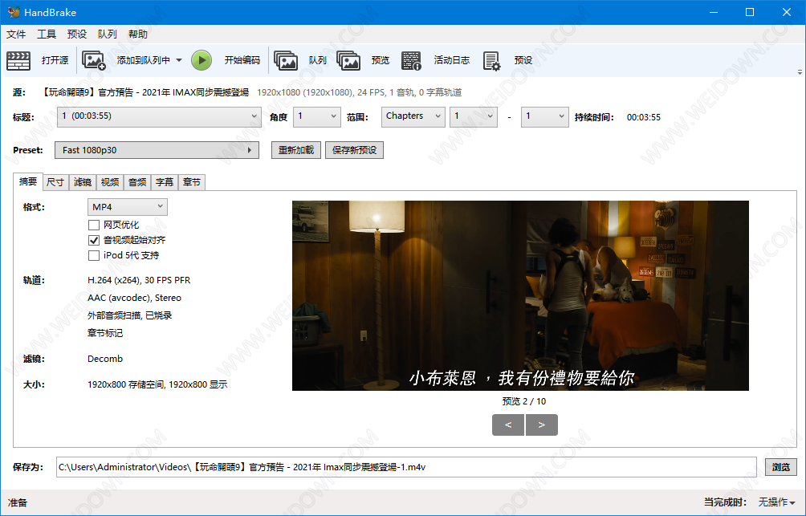Switch to the 字幕 tab
Viewport: 806px width, 516px height.
[x=164, y=182]
